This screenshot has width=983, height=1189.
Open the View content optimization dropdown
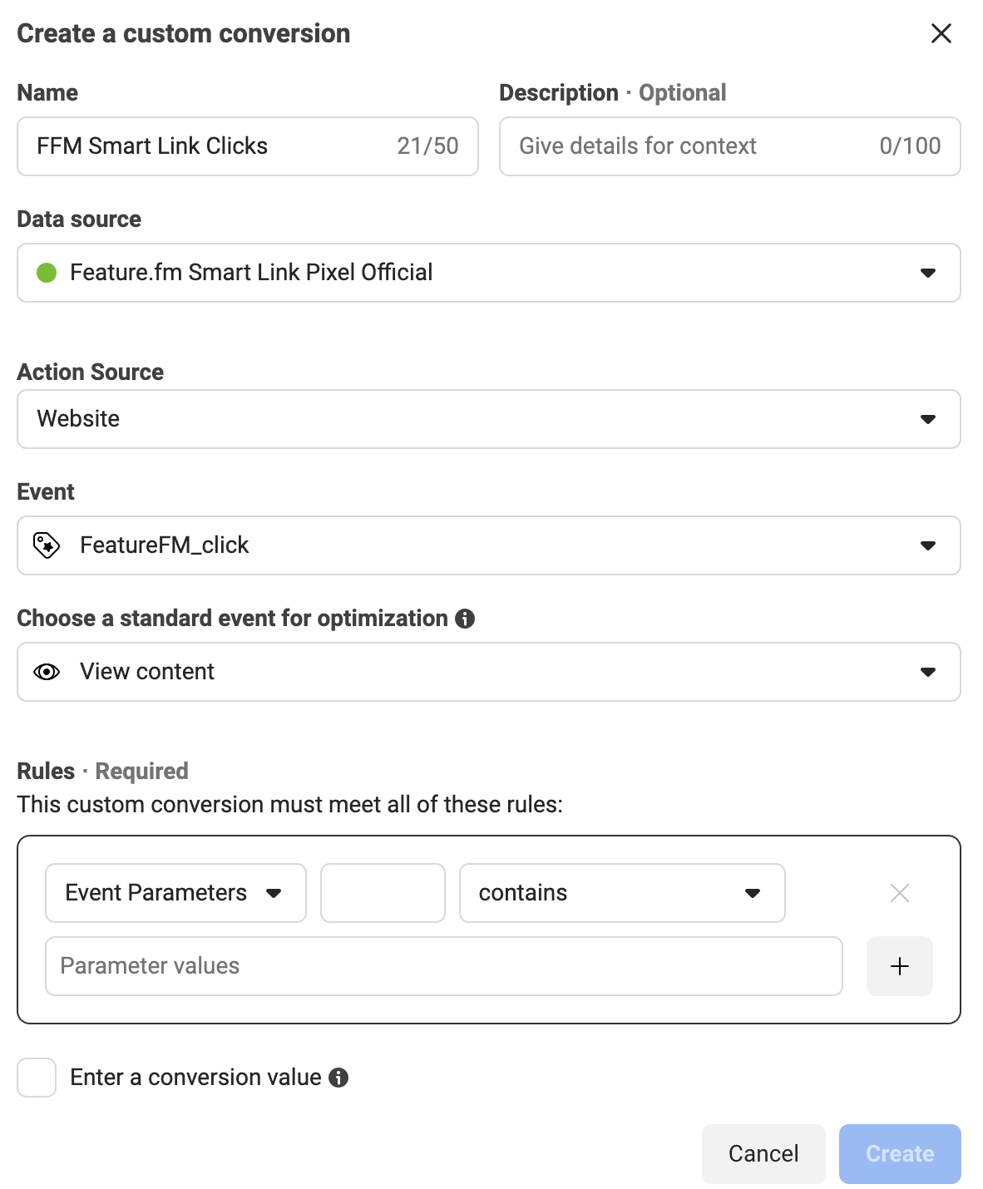[489, 672]
